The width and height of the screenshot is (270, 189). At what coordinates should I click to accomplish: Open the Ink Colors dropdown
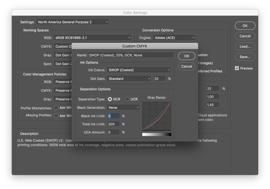(139, 70)
